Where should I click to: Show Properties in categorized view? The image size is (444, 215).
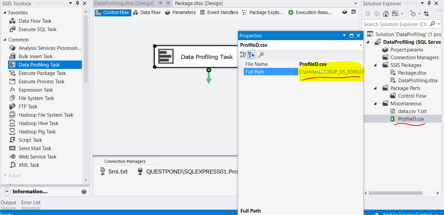point(243,55)
